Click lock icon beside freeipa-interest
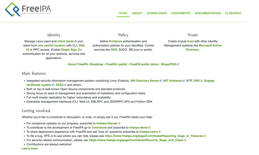259x155 pixels. [x=119, y=123]
